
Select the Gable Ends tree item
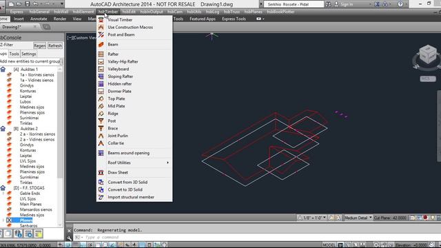pos(30,194)
